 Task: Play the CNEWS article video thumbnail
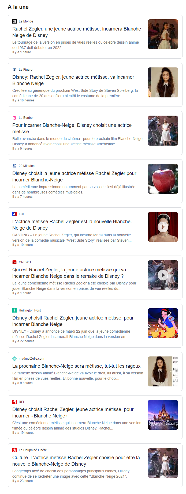[x=163, y=275]
